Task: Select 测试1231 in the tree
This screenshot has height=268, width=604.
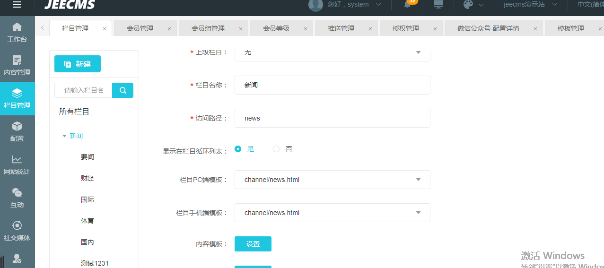Action: (x=95, y=263)
